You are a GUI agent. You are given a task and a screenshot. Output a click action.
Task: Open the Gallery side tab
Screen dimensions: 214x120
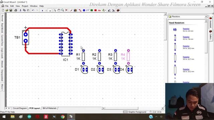[x=210, y=35]
